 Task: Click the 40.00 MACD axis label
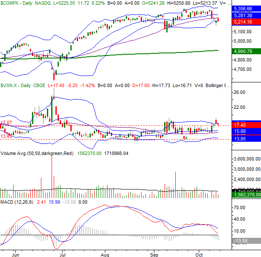pos(239,219)
